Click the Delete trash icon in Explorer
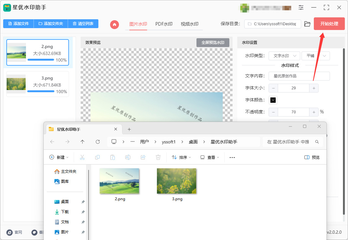 click(158, 157)
